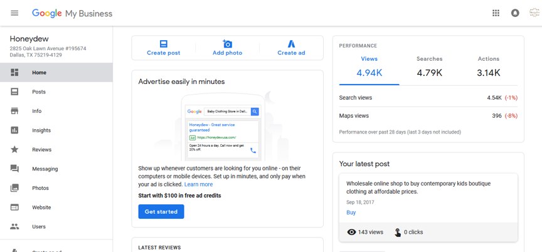Click the Create ad label
Screen dimensions: 542x252
(291, 53)
